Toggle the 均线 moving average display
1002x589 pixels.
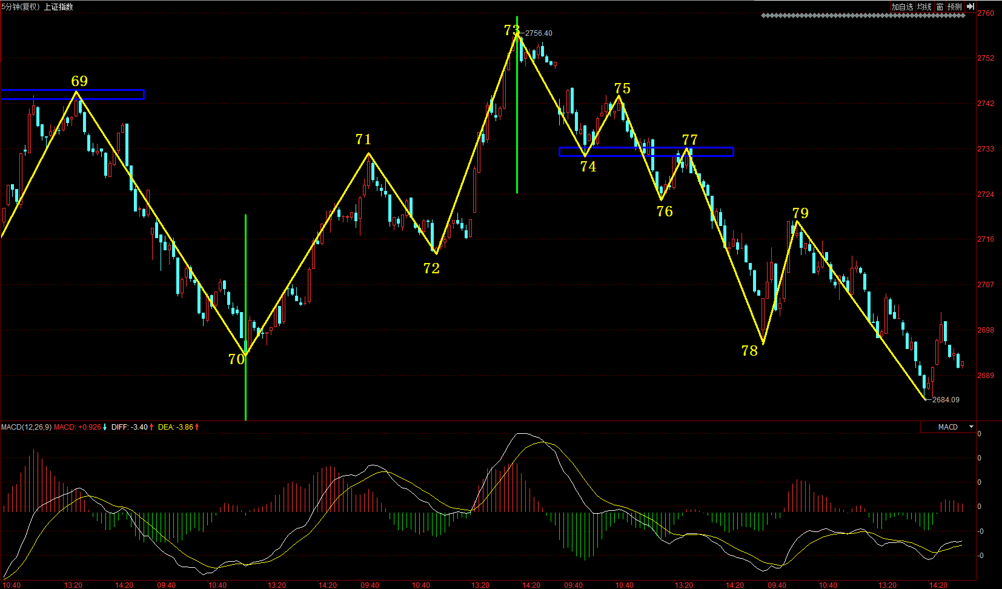pos(924,7)
